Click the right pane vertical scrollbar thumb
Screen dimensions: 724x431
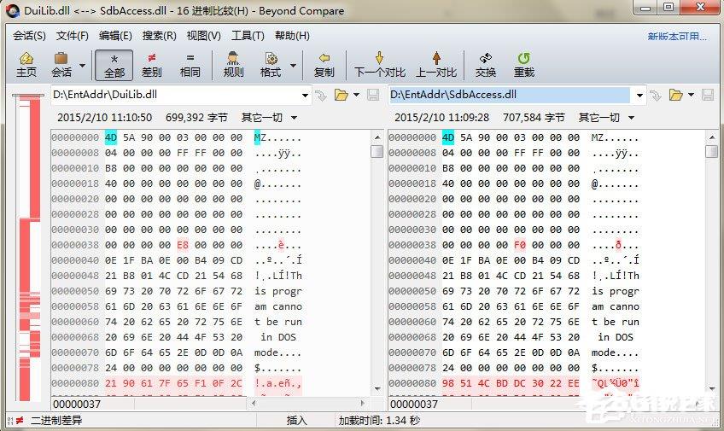click(x=711, y=151)
